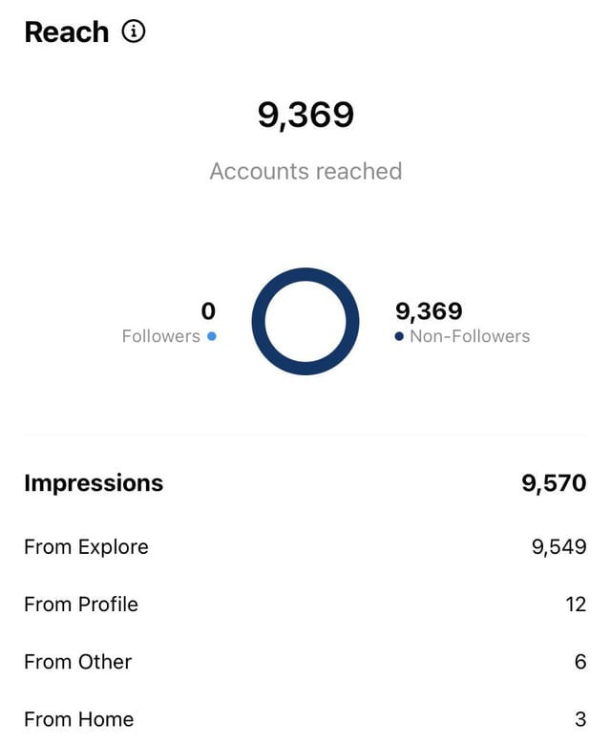Click the 12 Profile impressions value
This screenshot has width=611, height=744.
tap(575, 605)
